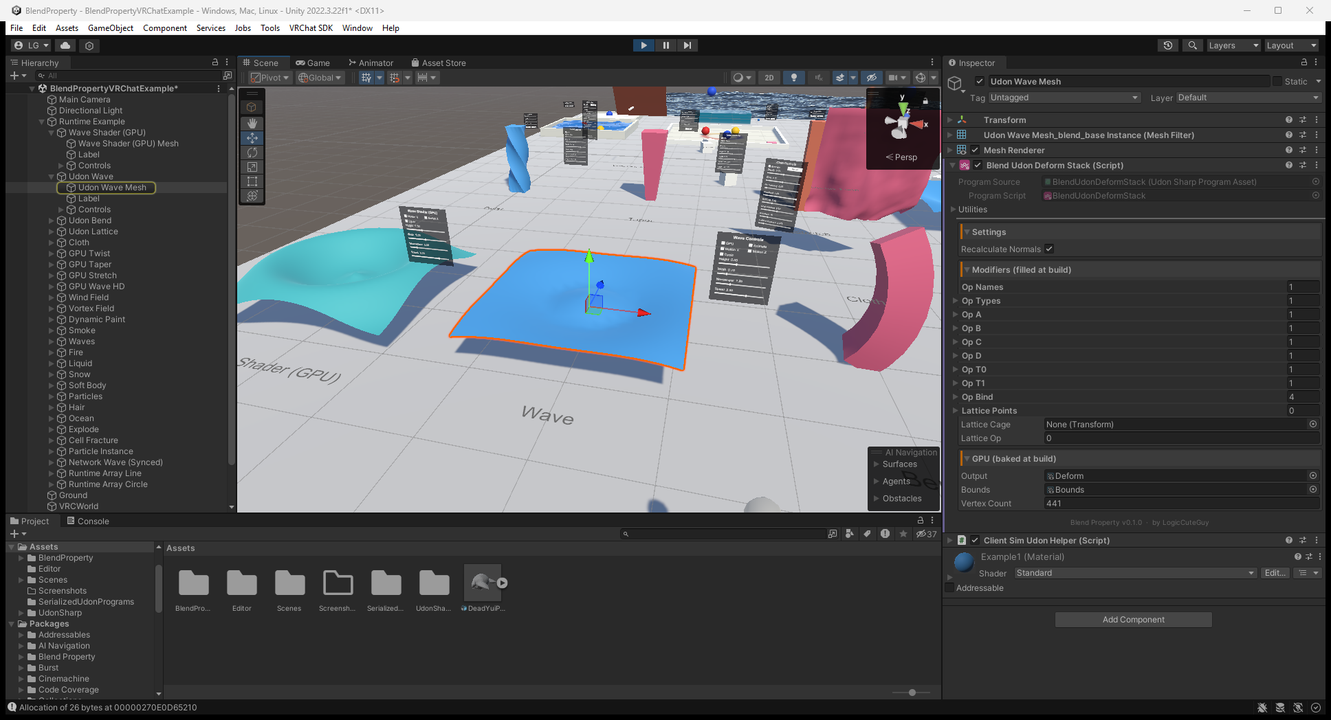Toggle scene lighting bulb
Viewport: 1331px width, 720px height.
tap(794, 78)
